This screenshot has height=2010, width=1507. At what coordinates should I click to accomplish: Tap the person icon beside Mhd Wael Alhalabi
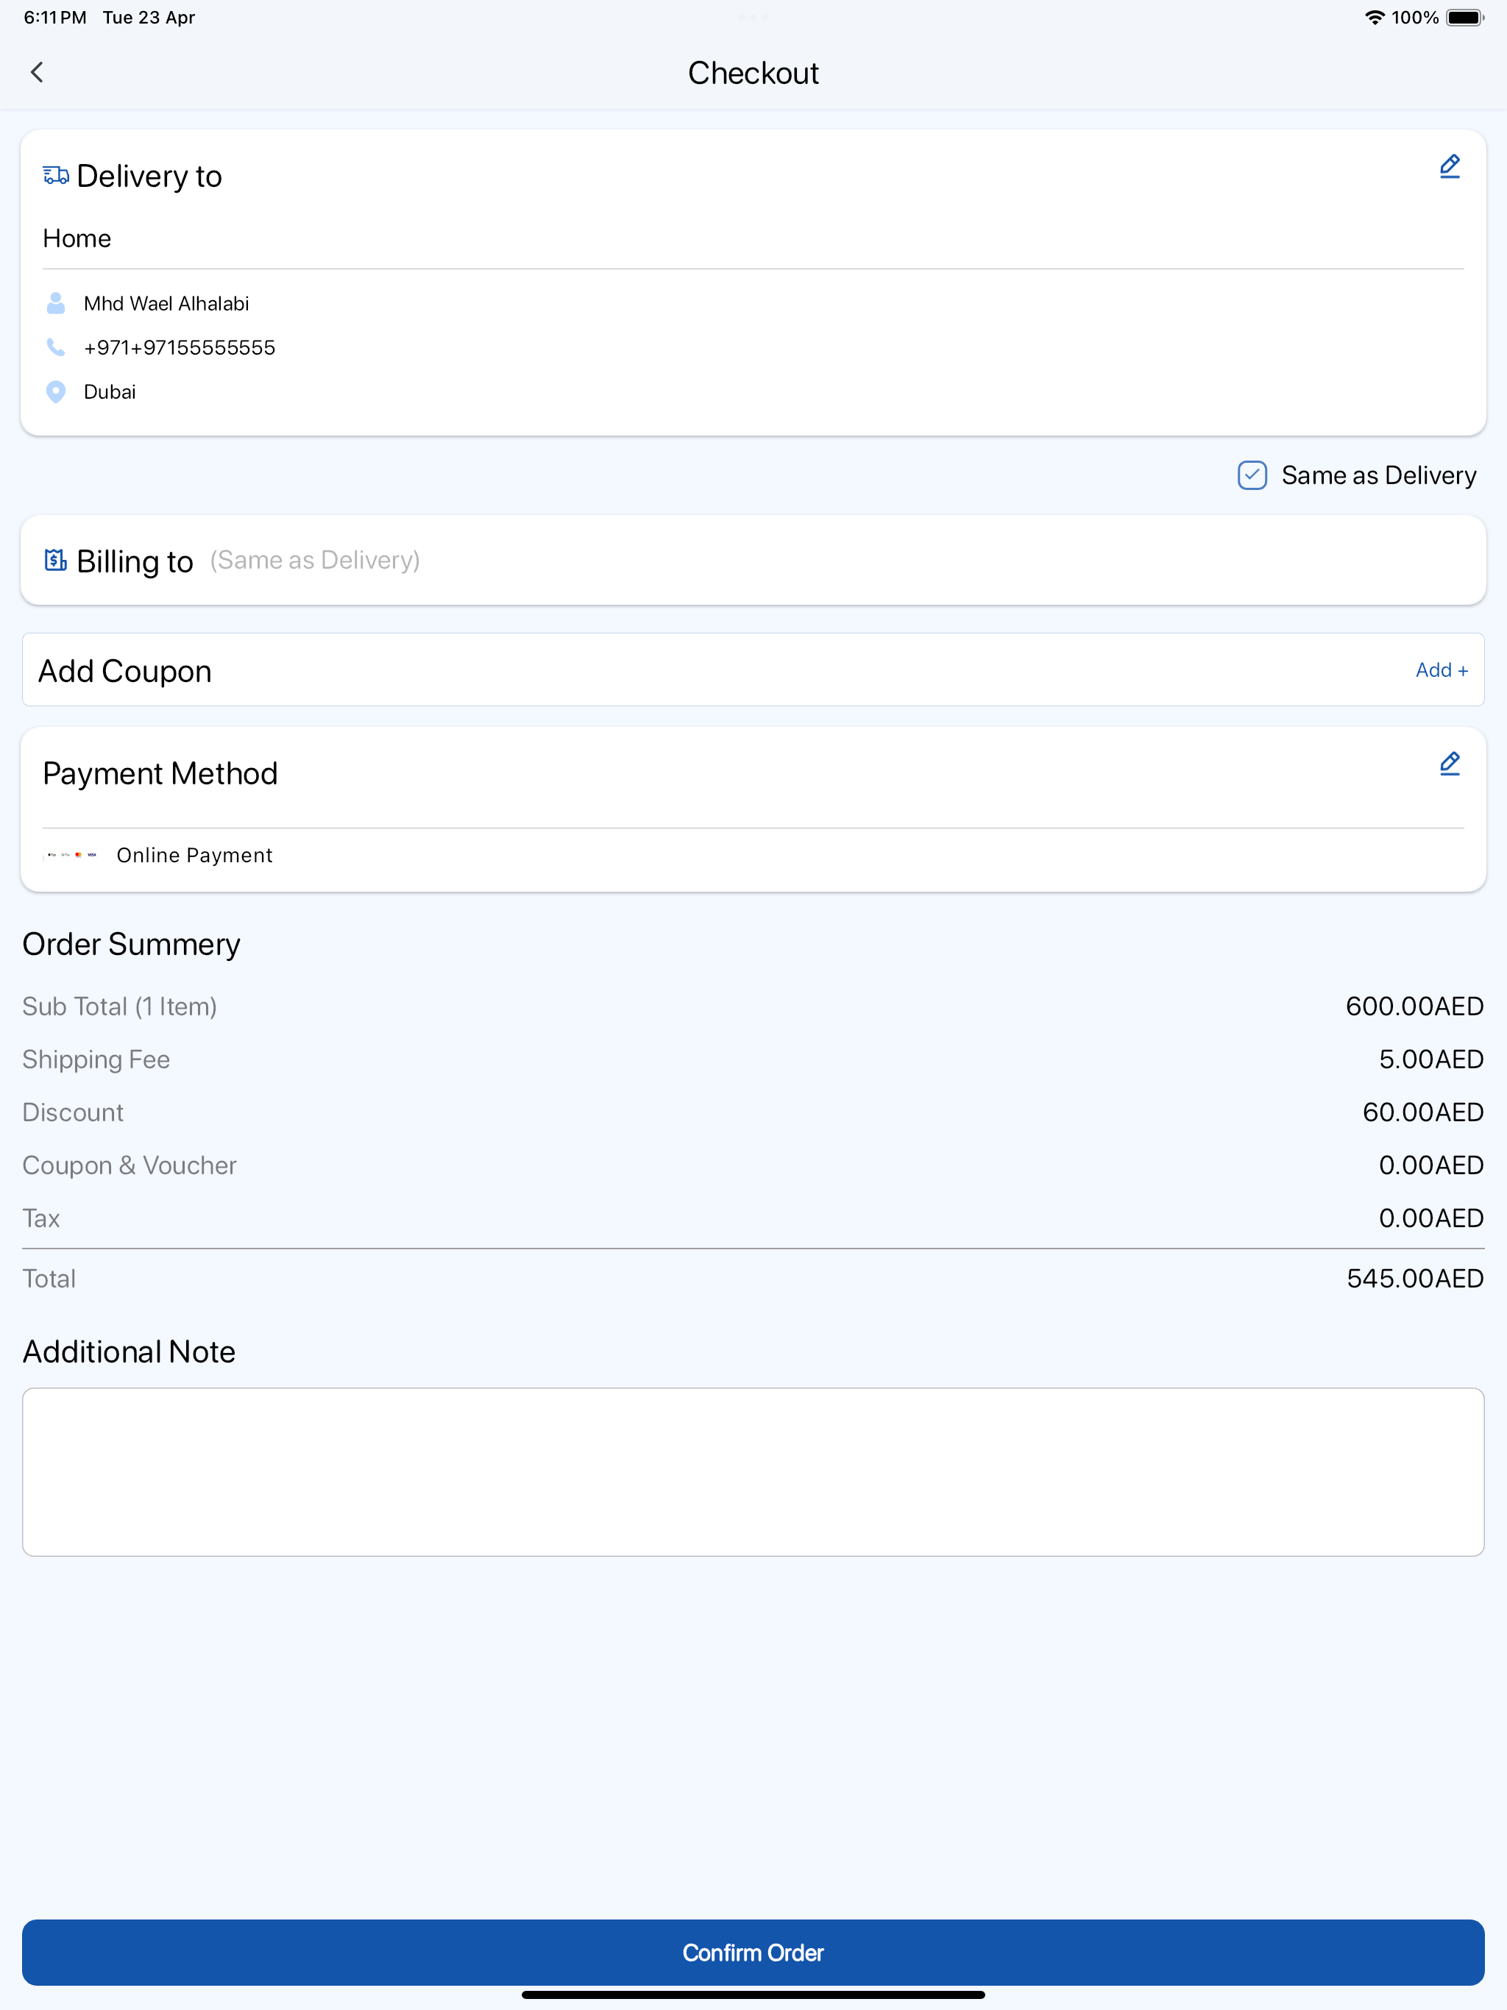55,304
